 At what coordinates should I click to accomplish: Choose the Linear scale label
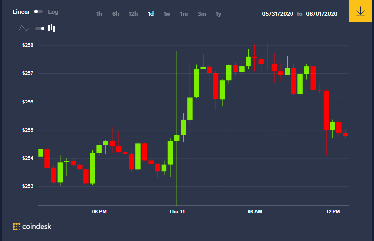(21, 12)
